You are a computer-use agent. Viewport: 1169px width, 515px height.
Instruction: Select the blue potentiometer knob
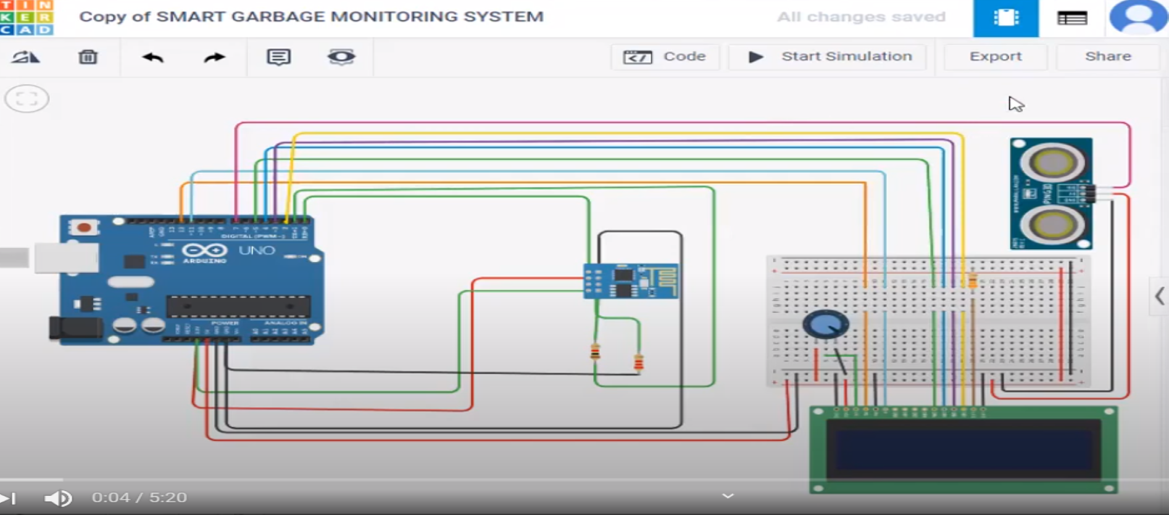click(825, 324)
